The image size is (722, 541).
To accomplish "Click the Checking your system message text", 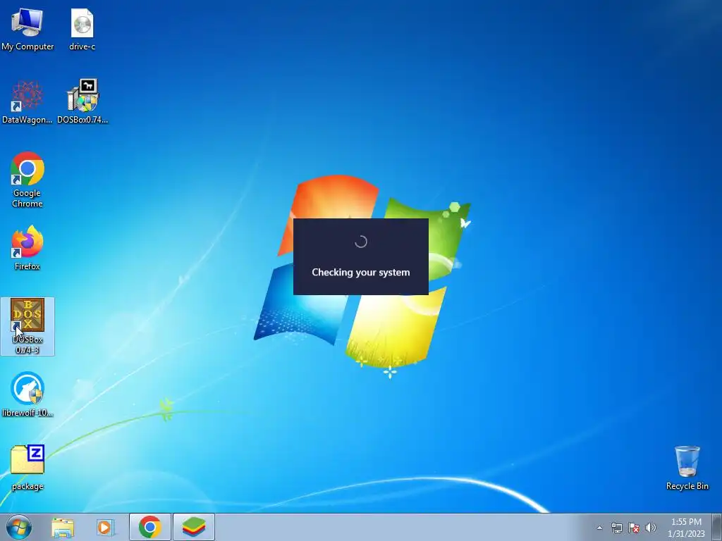I will pyautogui.click(x=361, y=273).
